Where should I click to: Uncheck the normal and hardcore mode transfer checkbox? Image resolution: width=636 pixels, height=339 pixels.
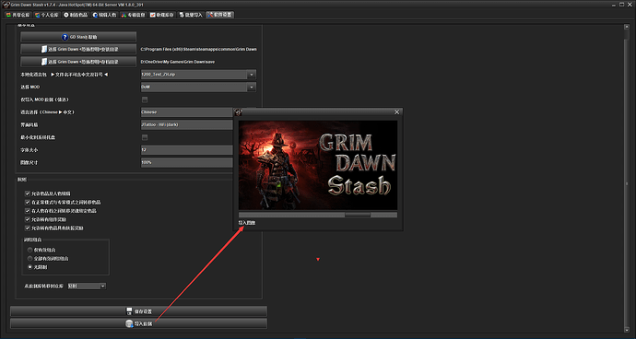(x=28, y=202)
